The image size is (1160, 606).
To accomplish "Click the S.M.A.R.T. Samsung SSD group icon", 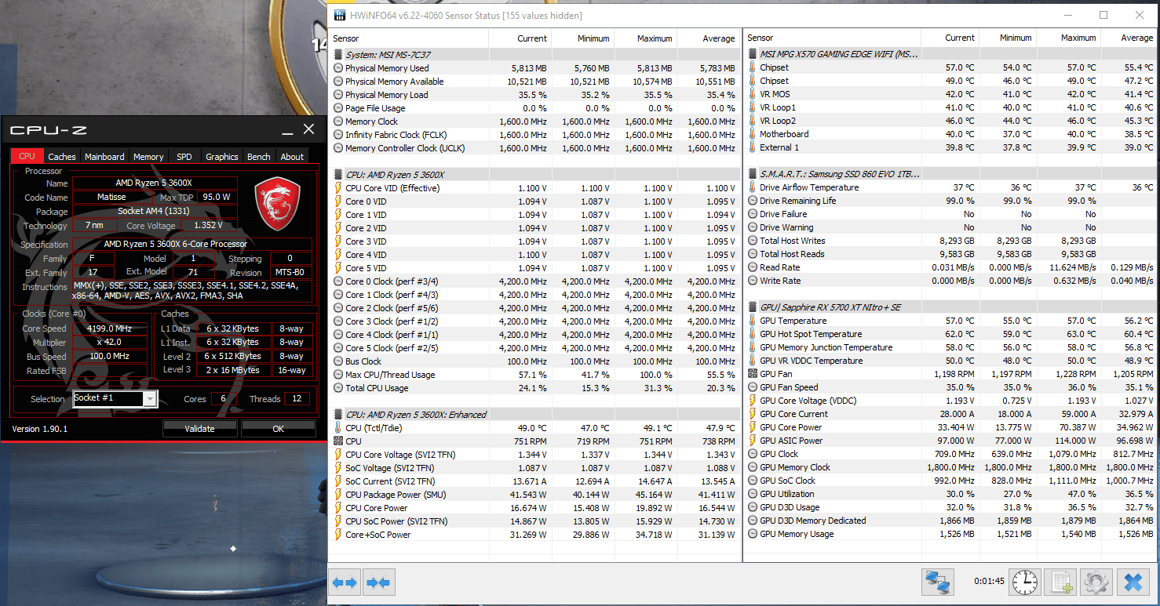I will point(753,174).
